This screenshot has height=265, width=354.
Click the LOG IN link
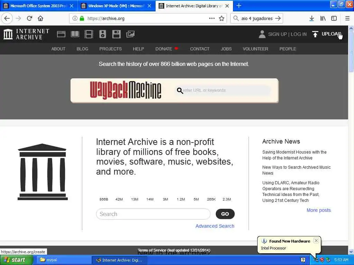tap(298, 34)
